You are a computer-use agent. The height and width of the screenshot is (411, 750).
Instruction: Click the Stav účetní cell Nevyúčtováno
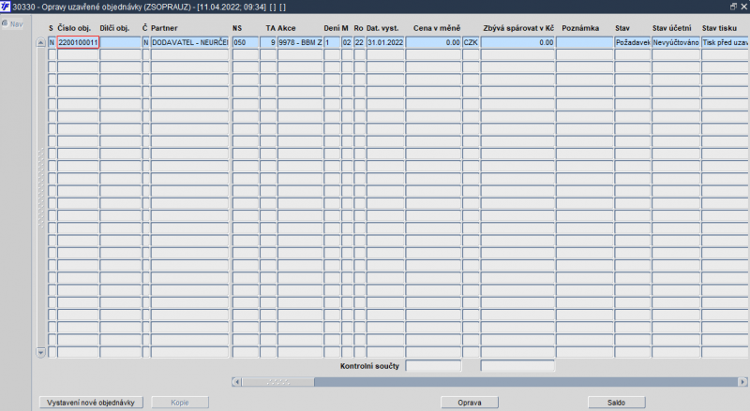point(676,42)
